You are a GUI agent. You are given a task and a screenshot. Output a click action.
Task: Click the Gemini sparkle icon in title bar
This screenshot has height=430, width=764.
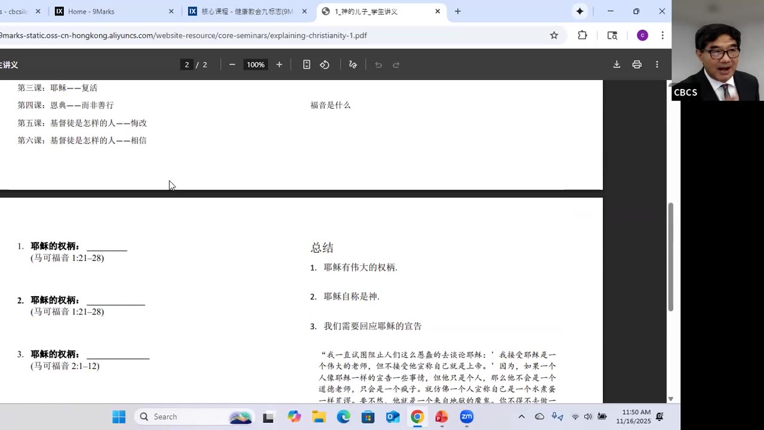coord(580,11)
